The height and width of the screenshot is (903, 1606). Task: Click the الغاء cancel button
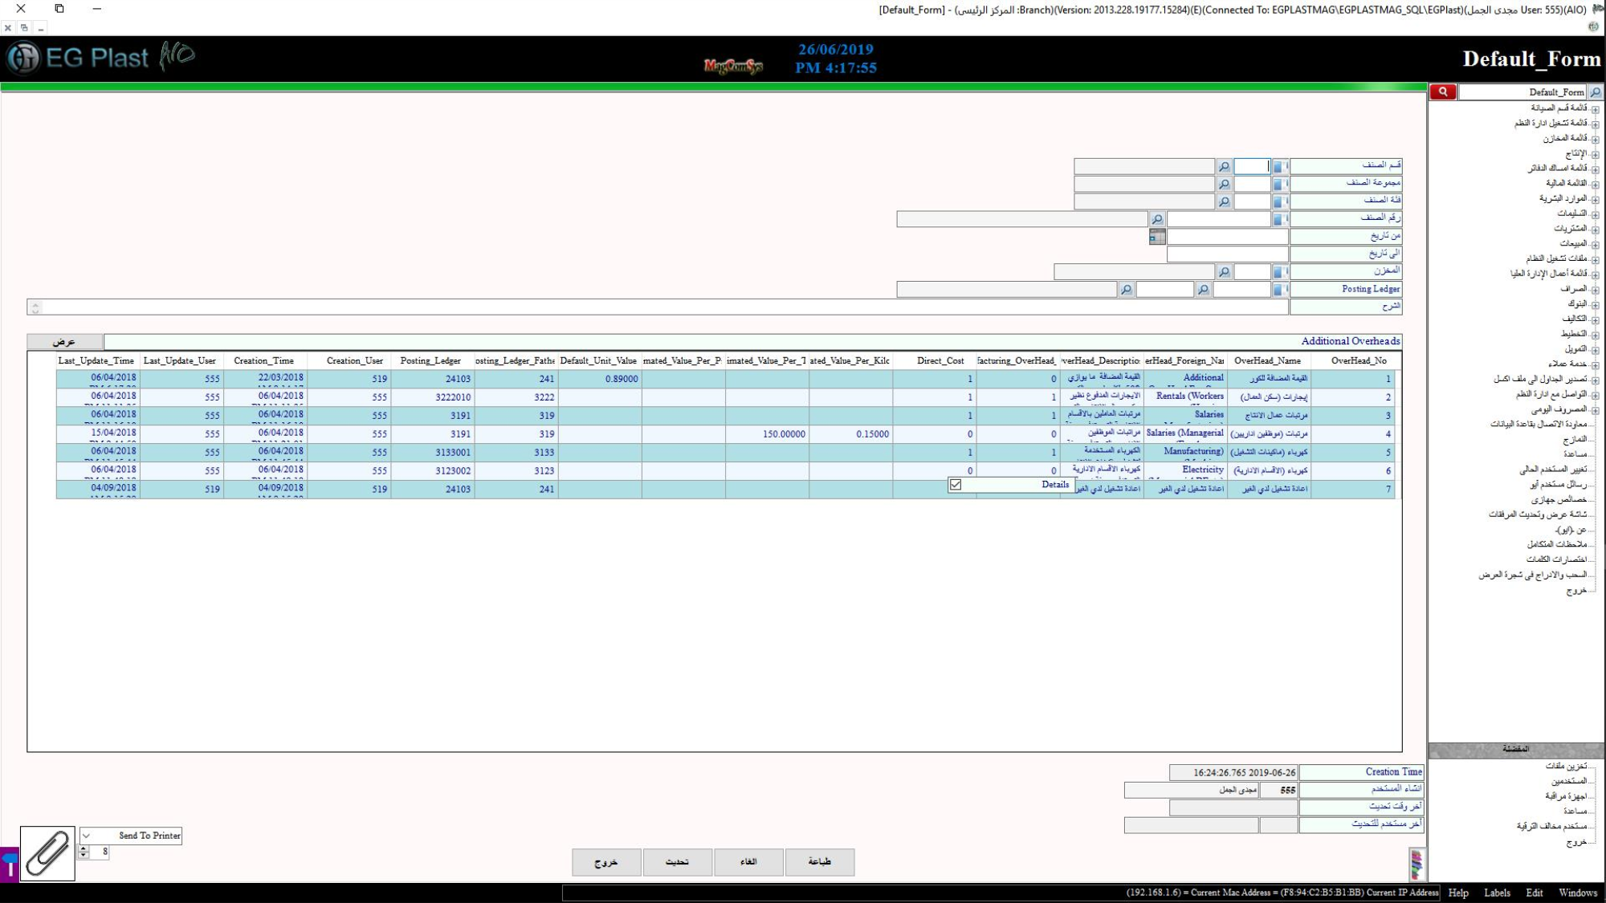pos(748,862)
